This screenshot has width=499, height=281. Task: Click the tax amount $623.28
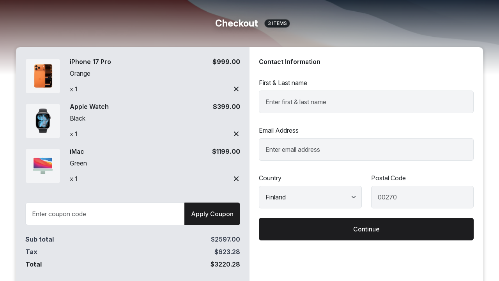pyautogui.click(x=227, y=252)
